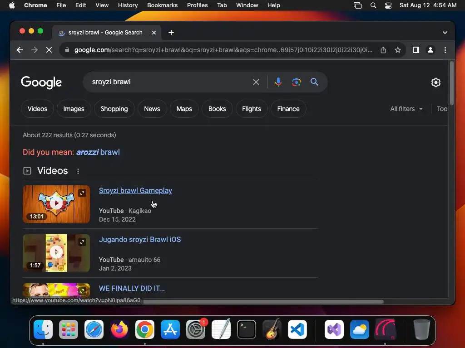This screenshot has height=348, width=465.
Task: Select the URL in the address bar
Action: pos(223,50)
